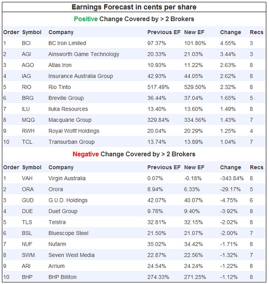Click the 4.55% change for BC Iron
This screenshot has width=269, height=284.
227,43
